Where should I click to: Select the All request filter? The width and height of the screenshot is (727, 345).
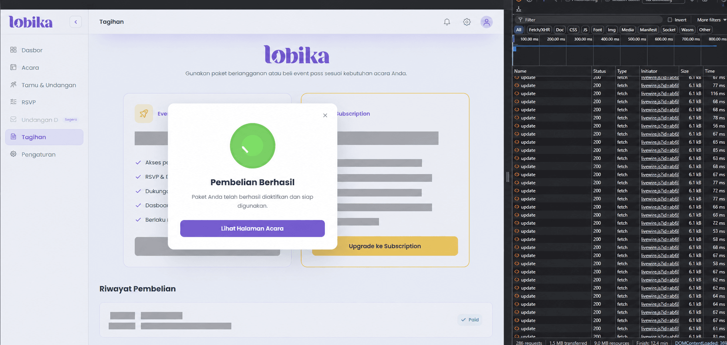point(518,30)
